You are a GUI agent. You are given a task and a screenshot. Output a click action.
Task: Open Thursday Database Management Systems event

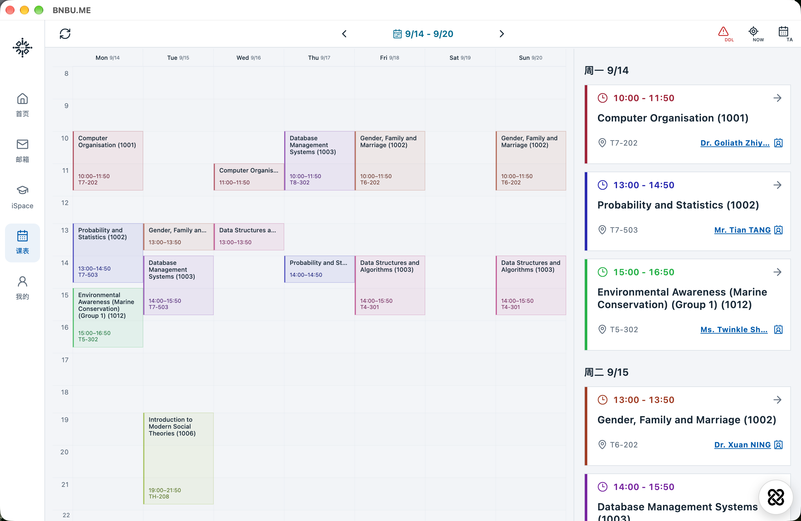(319, 161)
